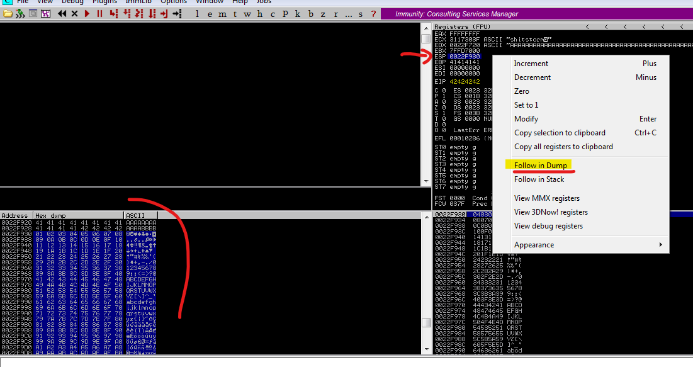Image resolution: width=693 pixels, height=367 pixels.
Task: Open the Log window with the 'l' icon
Action: pos(196,14)
